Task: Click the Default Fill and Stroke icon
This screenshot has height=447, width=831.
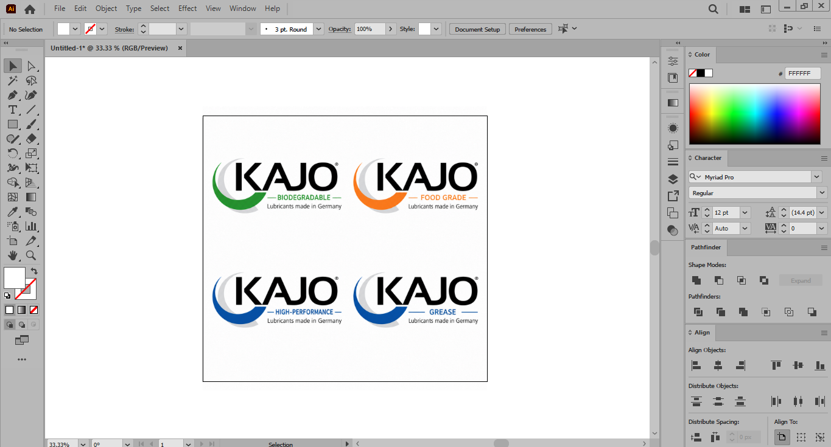Action: [x=7, y=296]
